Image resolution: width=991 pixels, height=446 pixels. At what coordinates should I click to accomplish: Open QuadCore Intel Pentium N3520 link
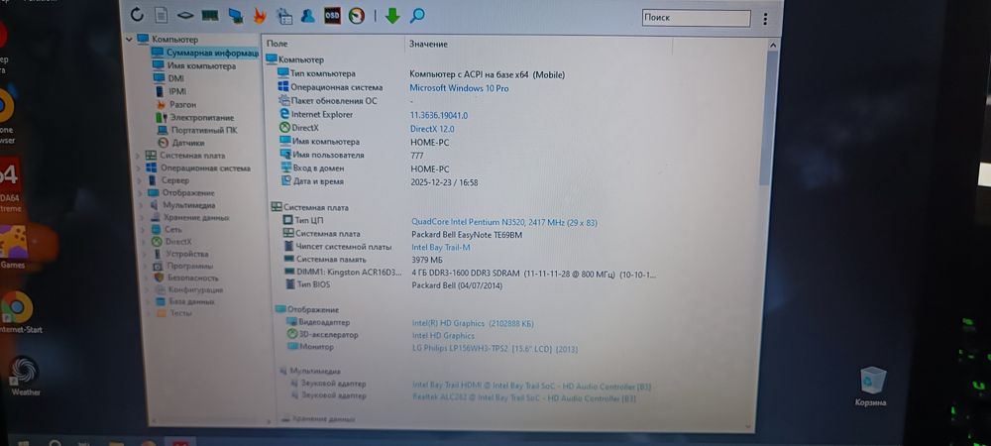pos(504,222)
